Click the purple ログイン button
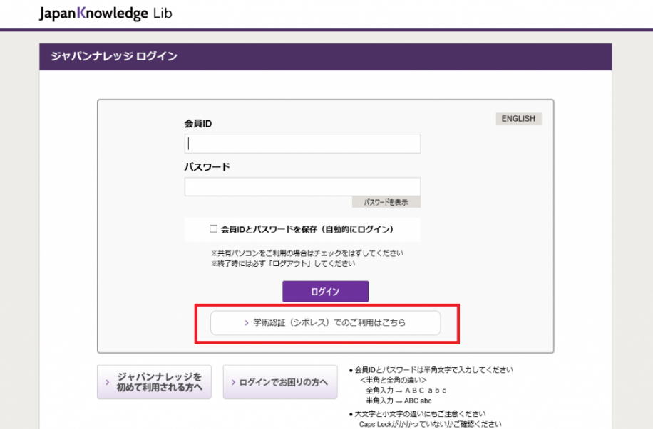 tap(325, 292)
